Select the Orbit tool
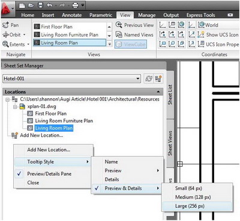 pos(11,35)
